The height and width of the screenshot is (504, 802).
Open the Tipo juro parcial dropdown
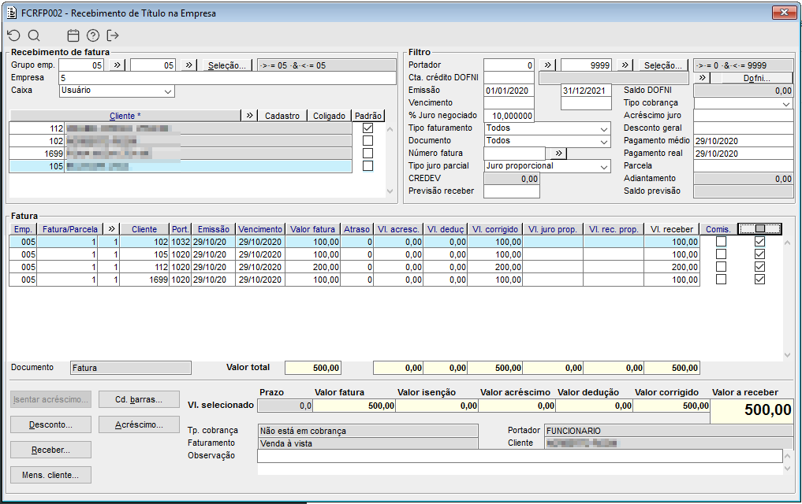pos(604,166)
